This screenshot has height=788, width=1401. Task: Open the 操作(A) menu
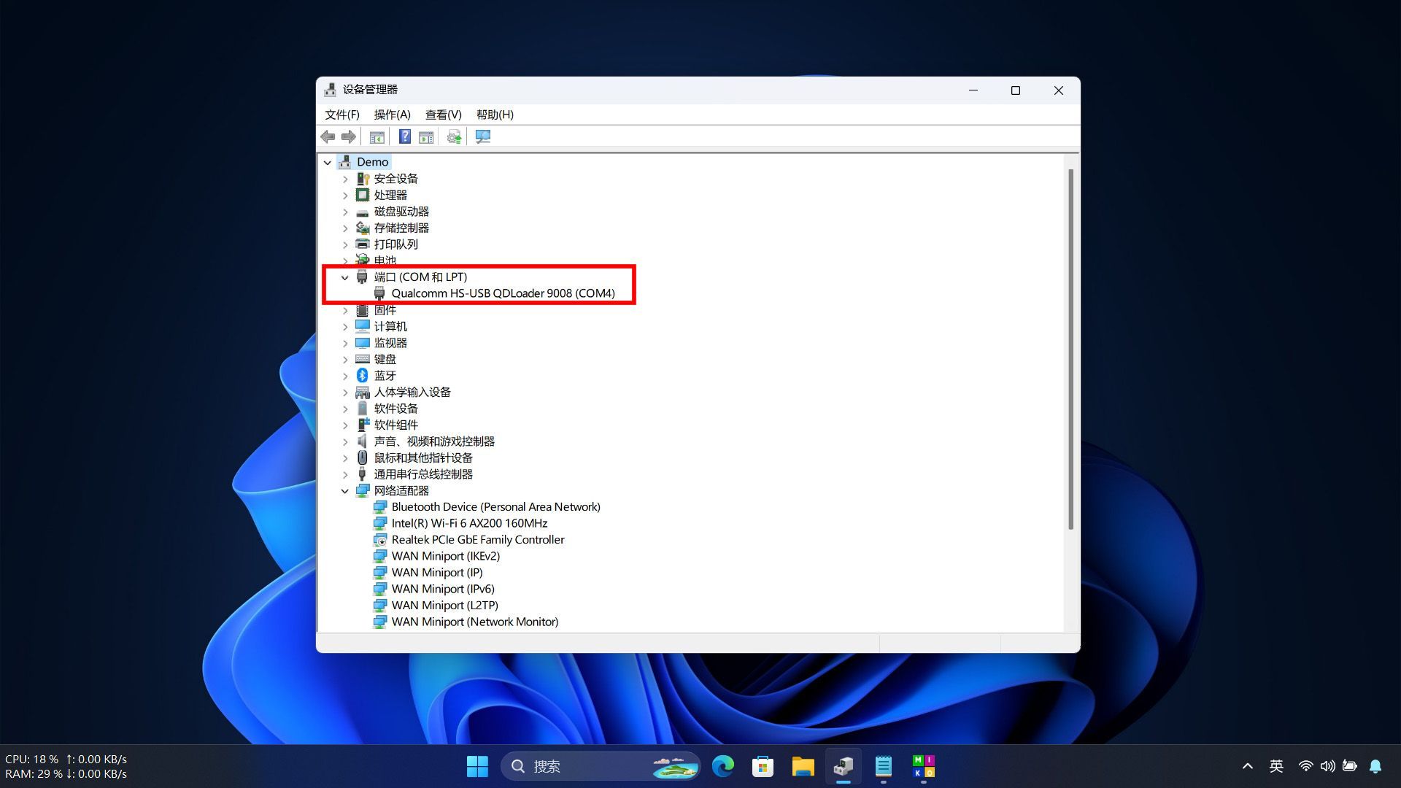click(392, 115)
